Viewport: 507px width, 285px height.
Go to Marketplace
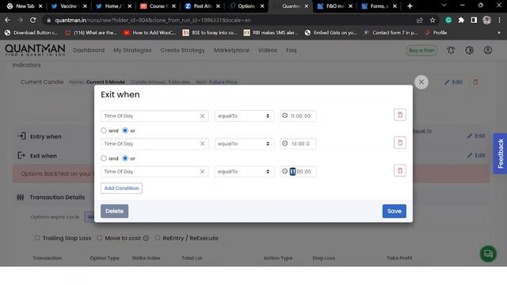click(x=231, y=50)
